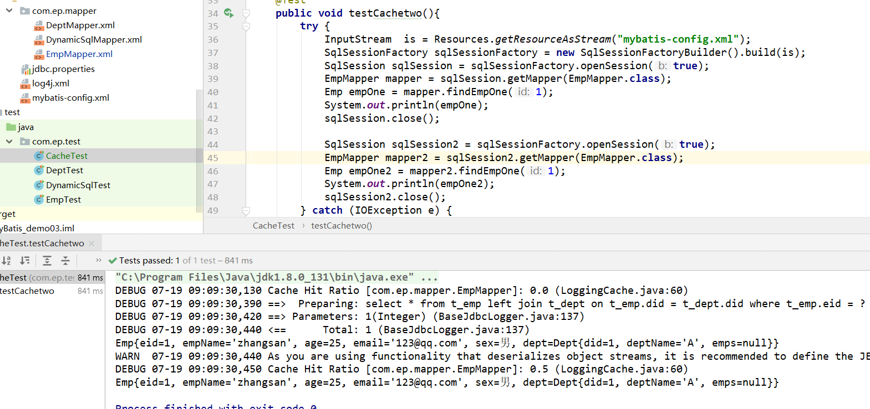This screenshot has width=870, height=409.
Task: Open first LoggingCache.java:60 link in console
Action: [x=621, y=291]
